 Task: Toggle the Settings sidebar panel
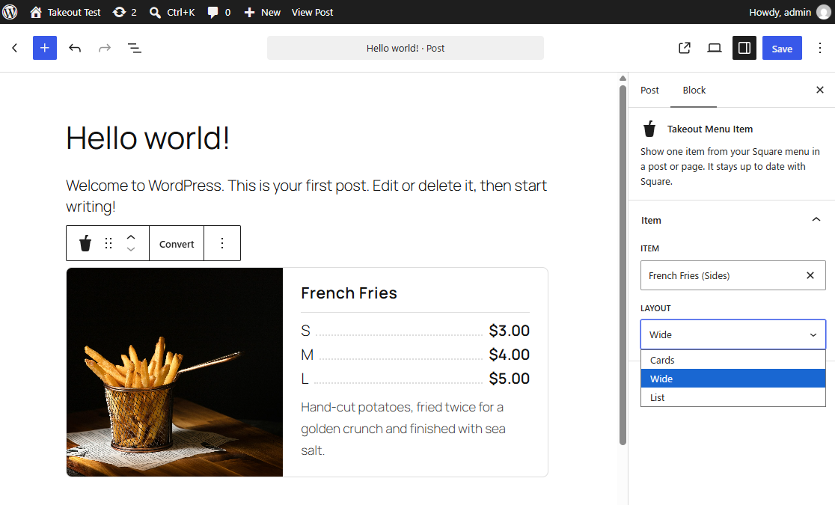click(744, 48)
